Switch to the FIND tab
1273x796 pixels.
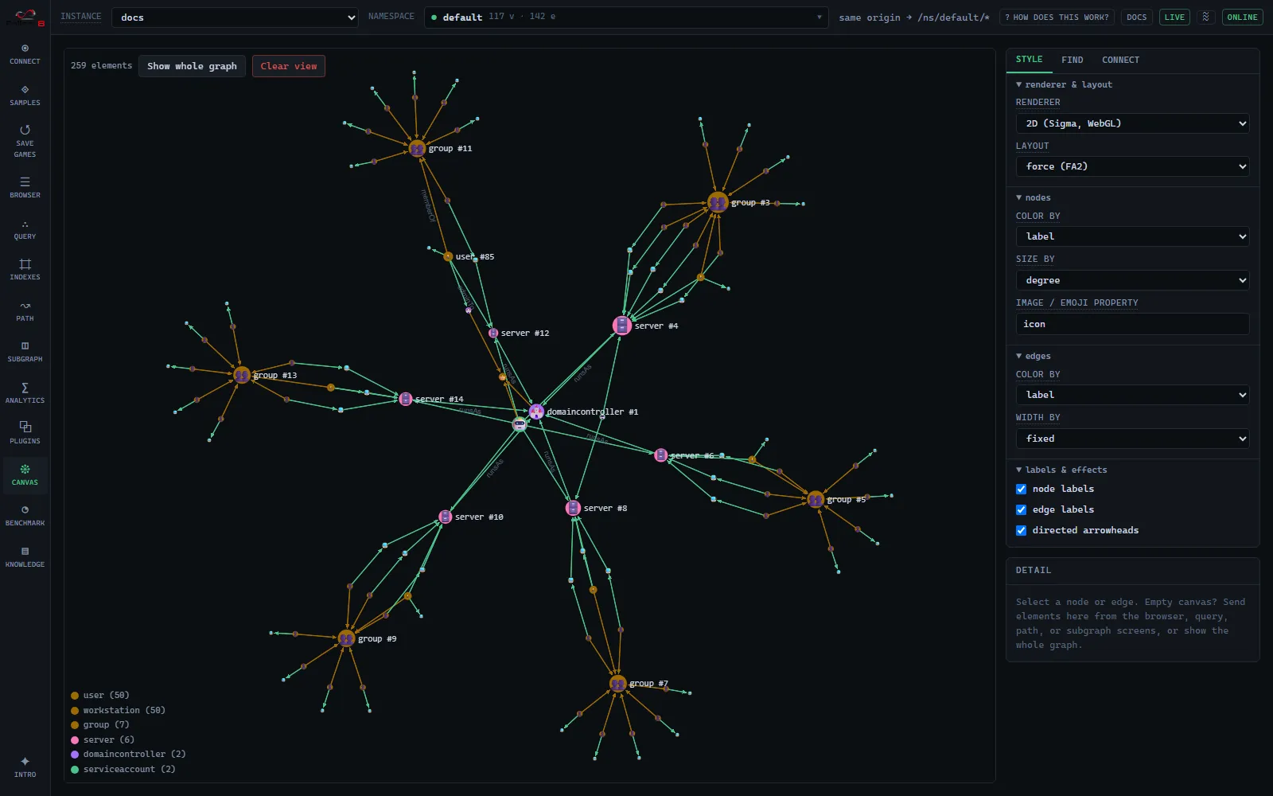[x=1072, y=60]
